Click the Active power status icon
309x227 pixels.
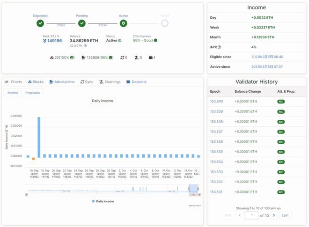point(123,23)
